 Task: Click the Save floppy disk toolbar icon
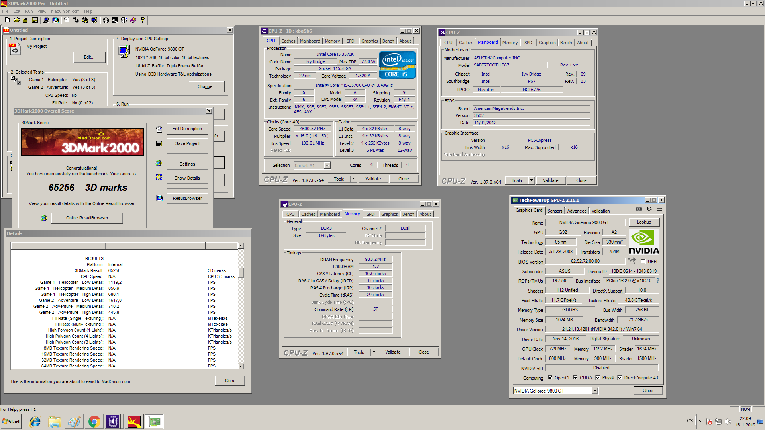coord(35,20)
